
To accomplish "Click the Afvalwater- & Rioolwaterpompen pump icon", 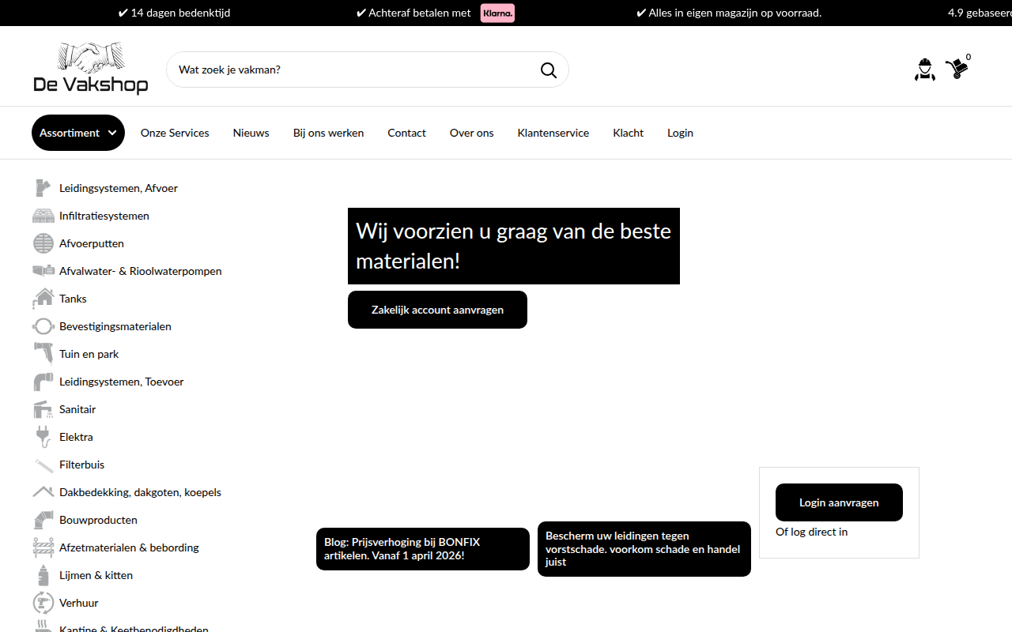I will (x=43, y=271).
